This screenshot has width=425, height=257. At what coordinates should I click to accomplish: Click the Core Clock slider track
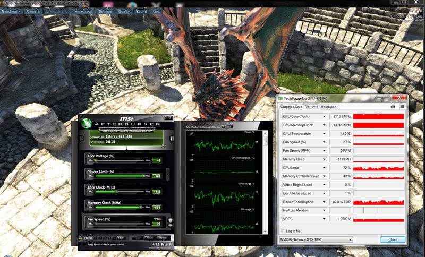[119, 192]
